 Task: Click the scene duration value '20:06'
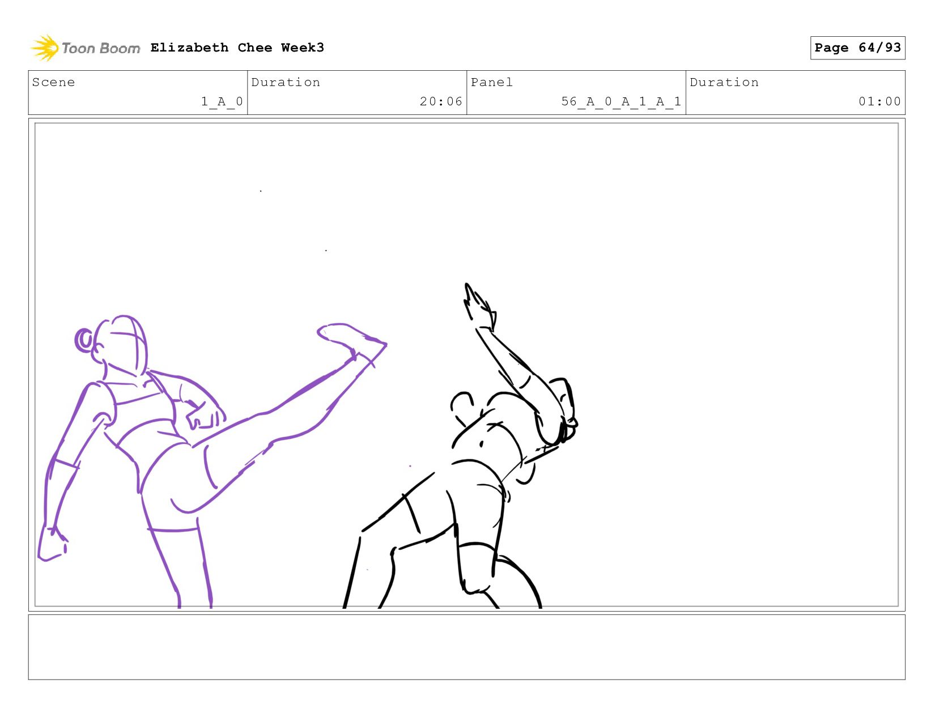[x=441, y=101]
